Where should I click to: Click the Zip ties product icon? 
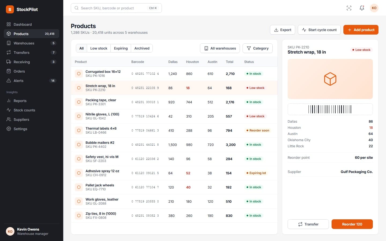coord(79,216)
